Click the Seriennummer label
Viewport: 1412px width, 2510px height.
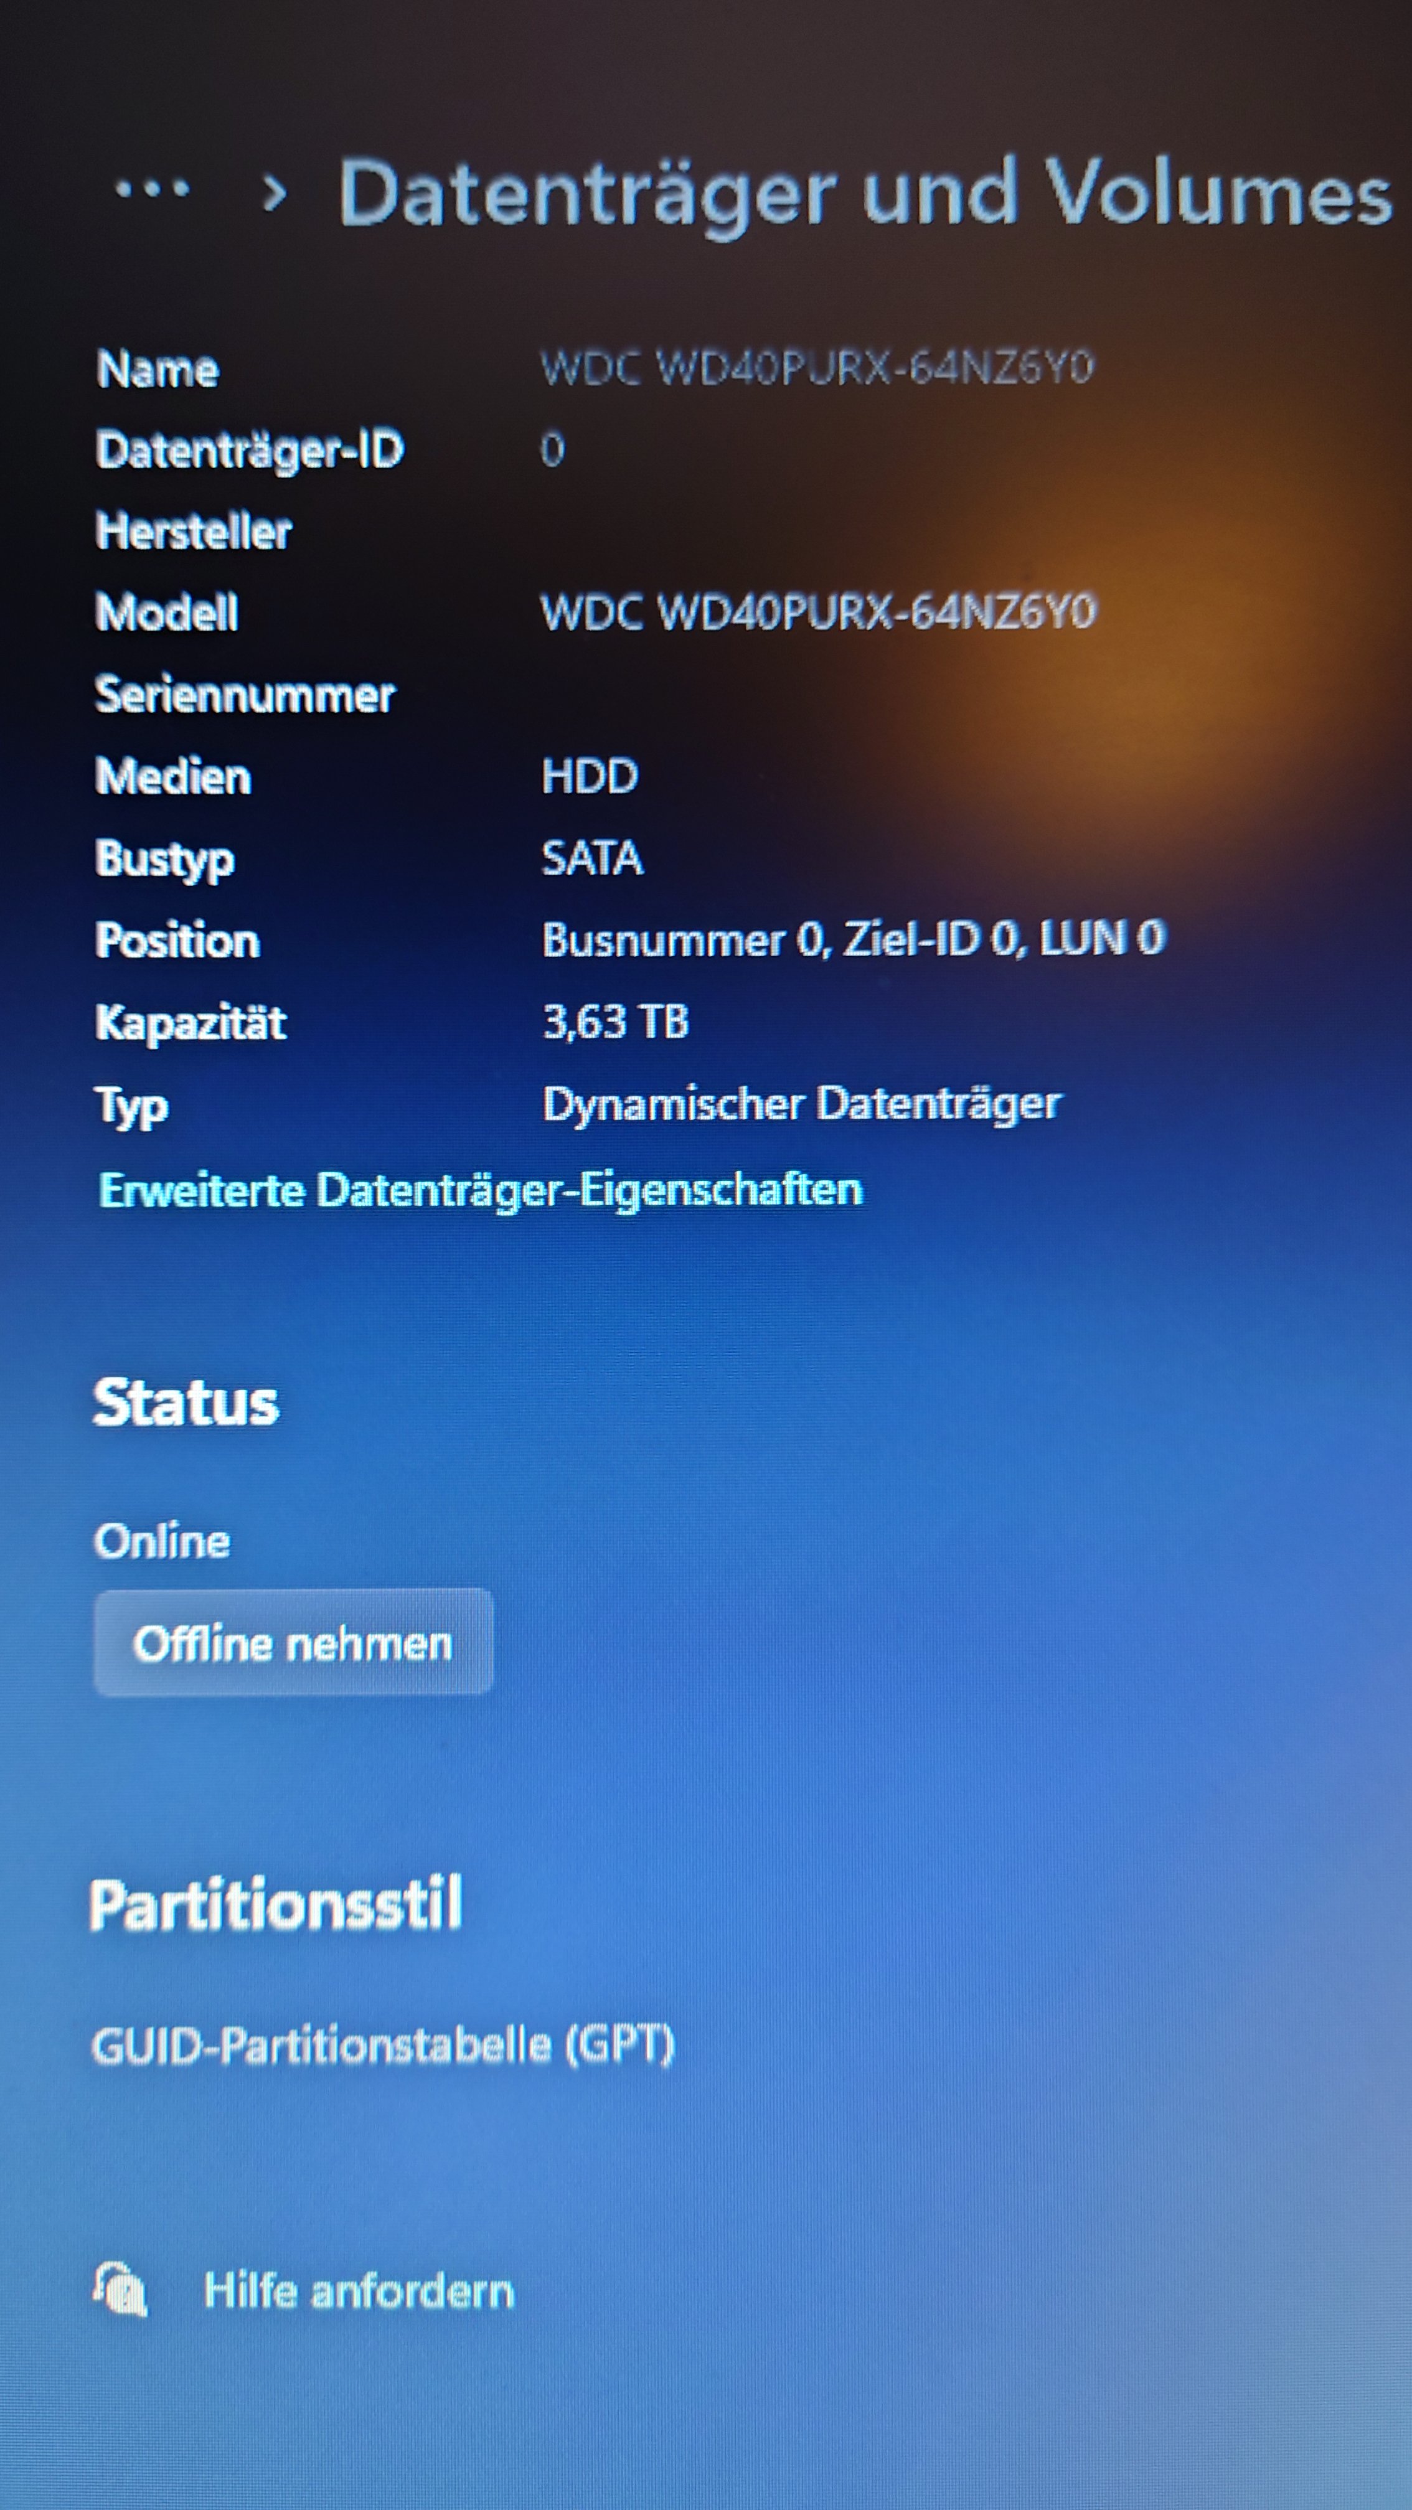coord(245,695)
